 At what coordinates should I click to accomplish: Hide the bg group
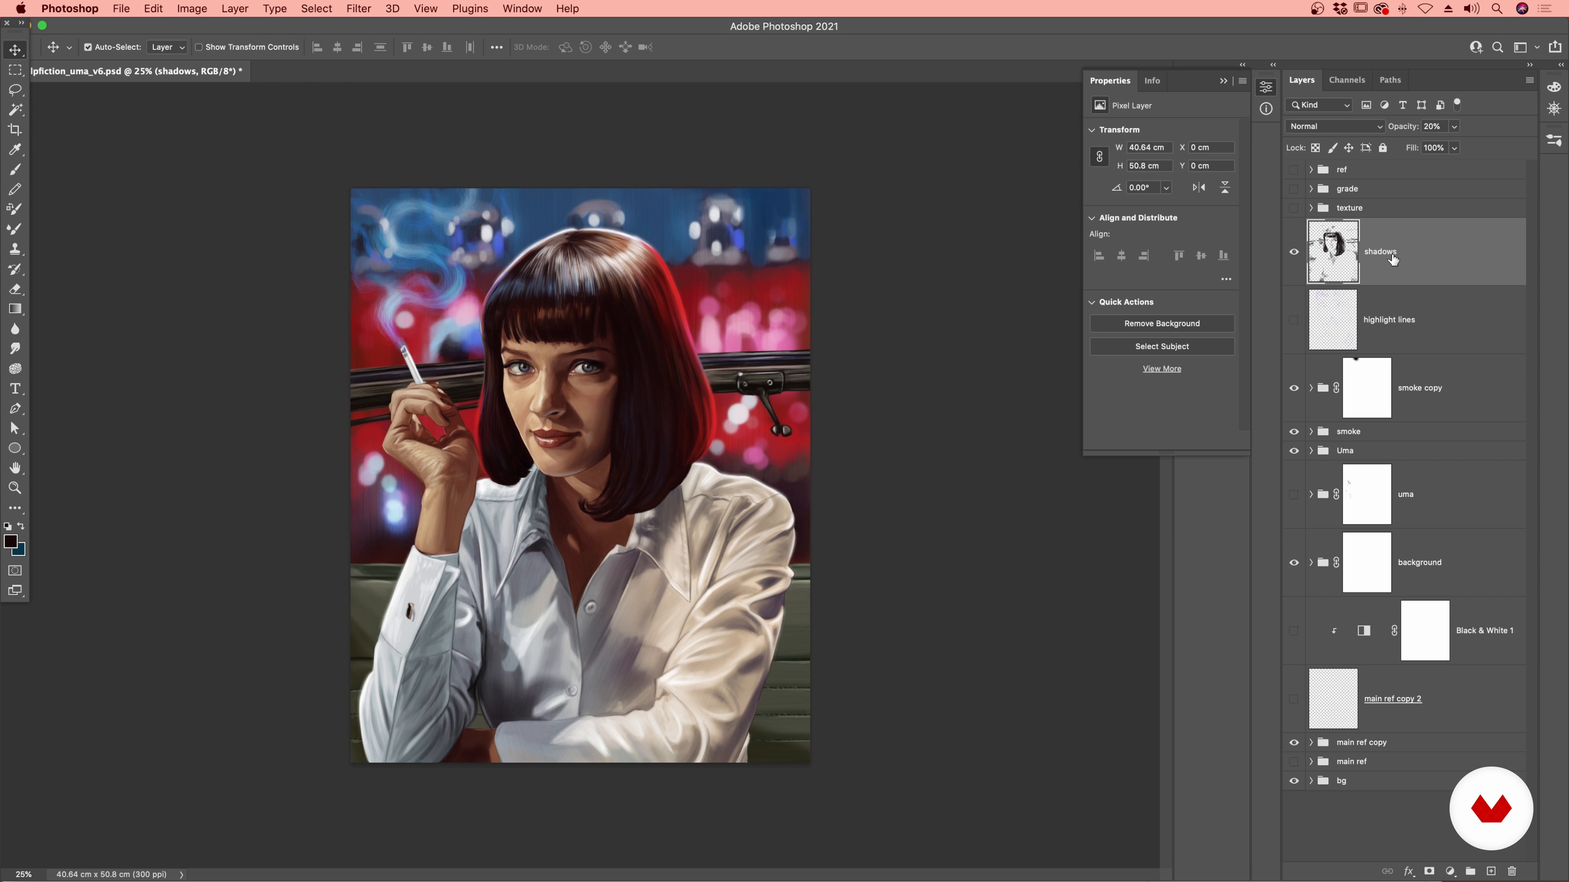[1294, 780]
